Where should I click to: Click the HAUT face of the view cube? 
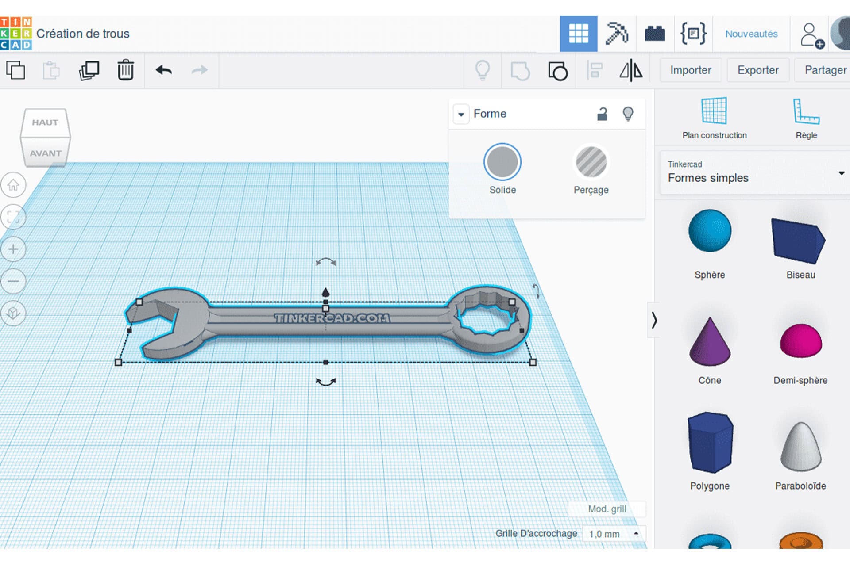[45, 122]
